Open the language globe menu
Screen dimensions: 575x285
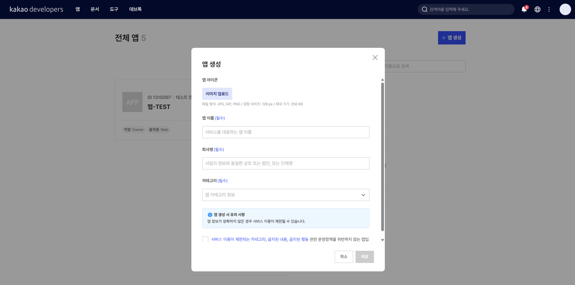tap(537, 9)
